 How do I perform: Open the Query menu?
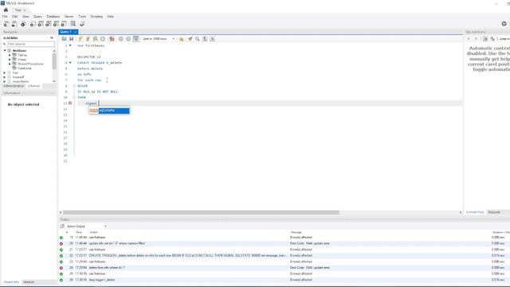[37, 16]
